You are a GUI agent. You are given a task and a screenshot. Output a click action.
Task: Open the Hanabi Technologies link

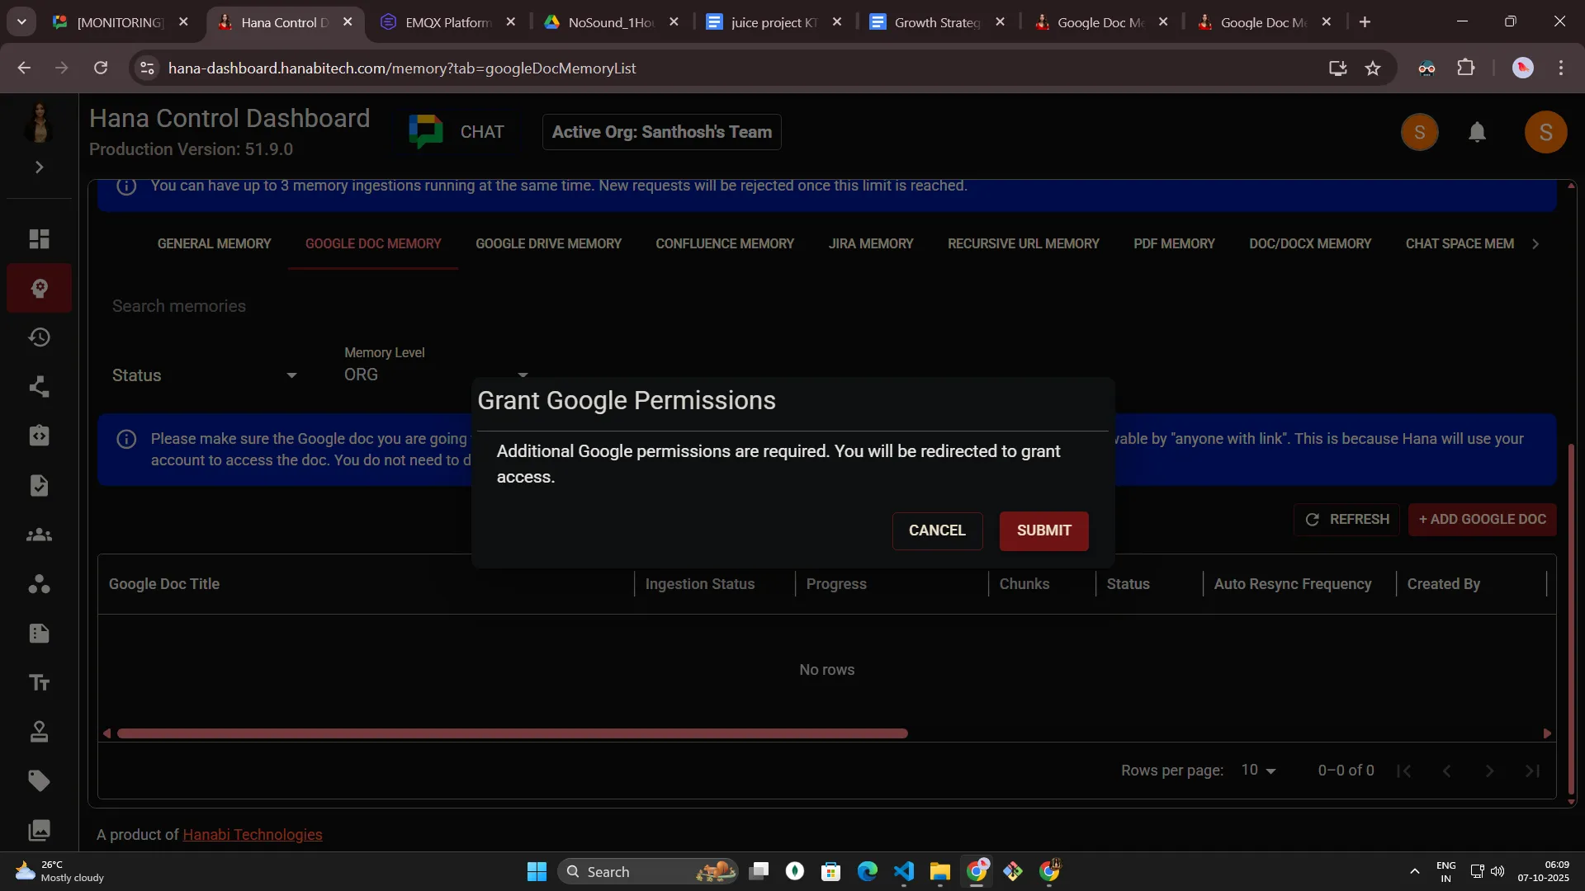252,835
